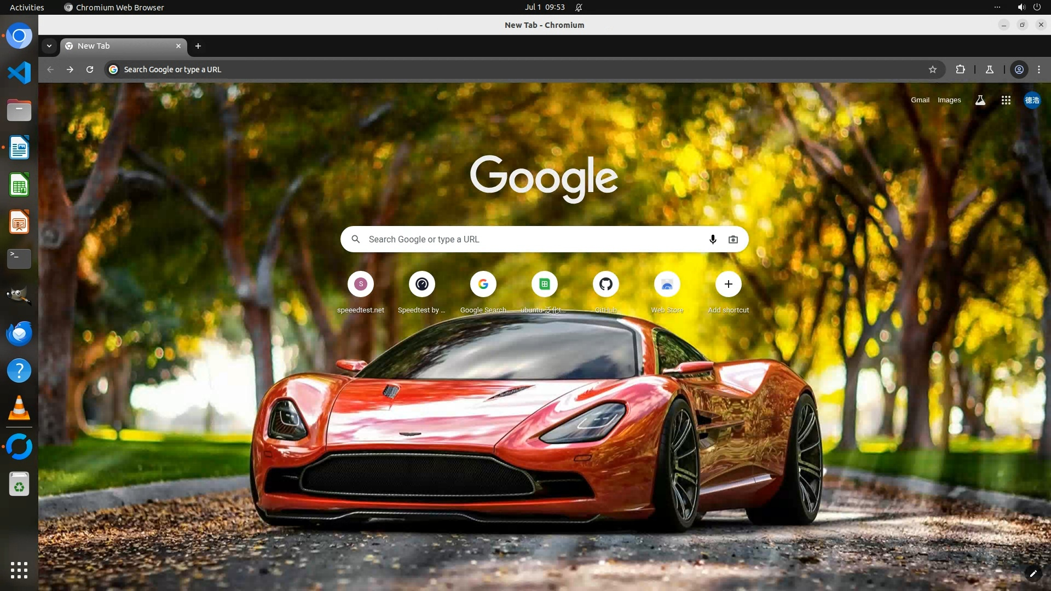
Task: Open the Extensions puzzle icon
Action: pos(960,69)
